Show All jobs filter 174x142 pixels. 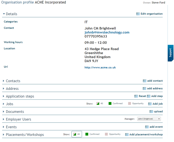(100, 104)
